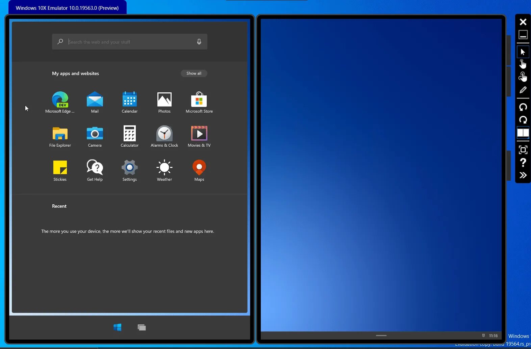Open emulator help
This screenshot has height=349, width=531.
coord(523,163)
